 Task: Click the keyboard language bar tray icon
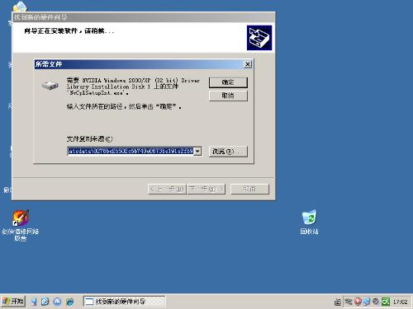coord(338,302)
